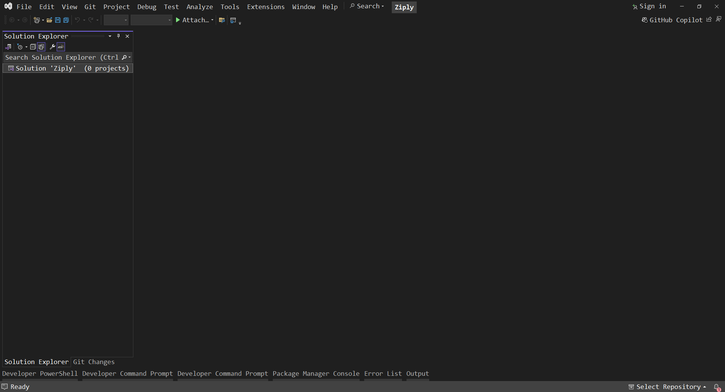The image size is (725, 392).
Task: Open the Package Manager Console tab
Action: (x=316, y=374)
